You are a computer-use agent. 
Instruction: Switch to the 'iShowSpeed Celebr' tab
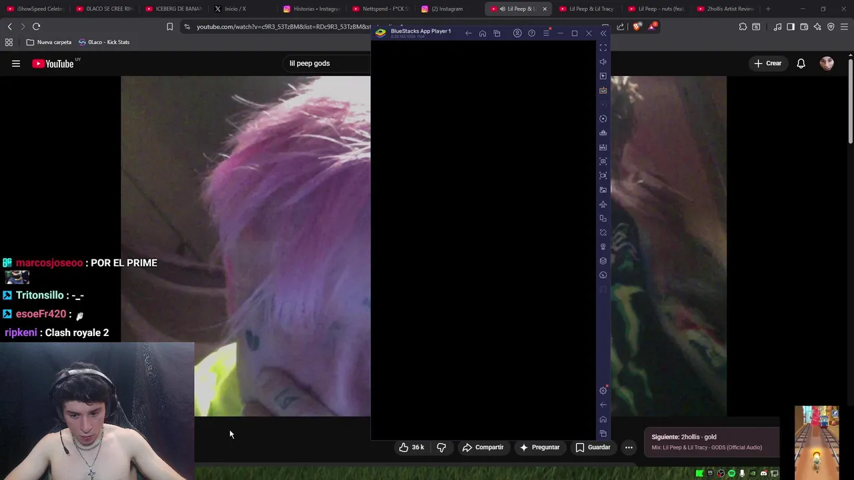pyautogui.click(x=35, y=9)
